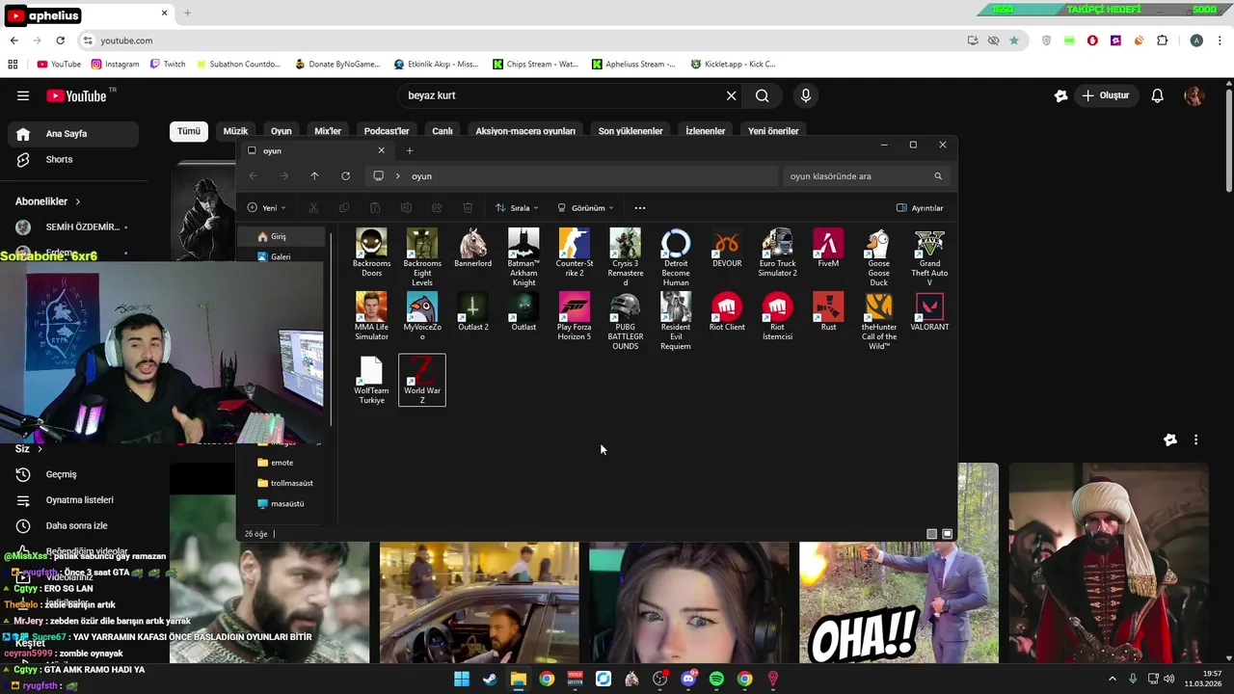Select the Batman Arkham Knight icon

[x=523, y=258]
